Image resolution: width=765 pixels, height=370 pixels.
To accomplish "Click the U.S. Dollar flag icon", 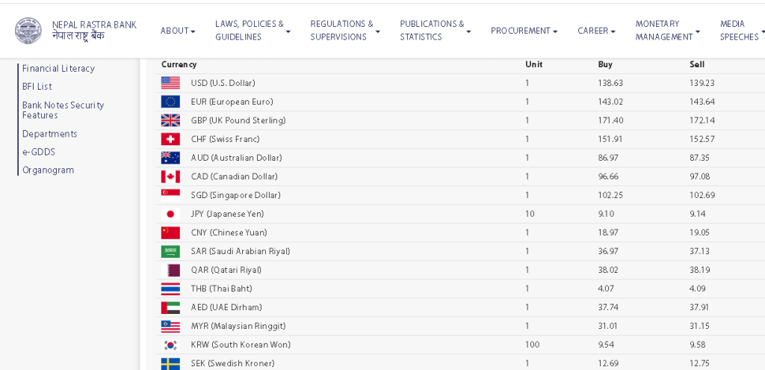I will (170, 83).
